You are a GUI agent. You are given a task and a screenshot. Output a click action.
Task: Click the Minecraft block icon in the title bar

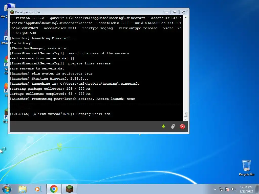pyautogui.click(x=12, y=12)
